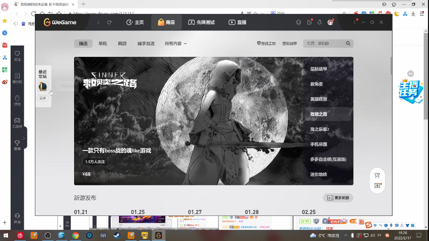Open the coupon ticket icon
The image size is (429, 241).
(378, 185)
